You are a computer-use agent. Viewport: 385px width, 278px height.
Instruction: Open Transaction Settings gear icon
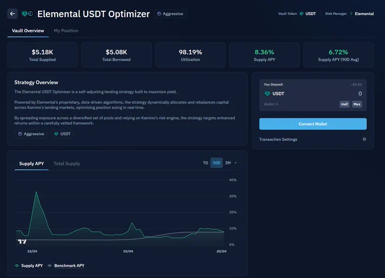(x=364, y=139)
